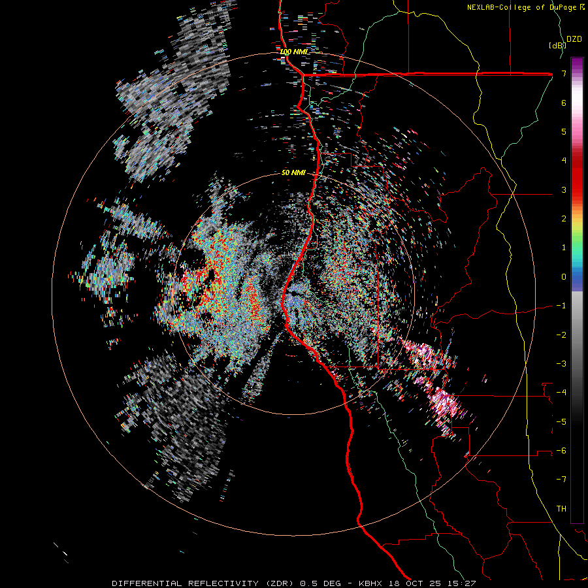Click the -4 value on the dB scale
588x588 pixels.
[x=561, y=393]
